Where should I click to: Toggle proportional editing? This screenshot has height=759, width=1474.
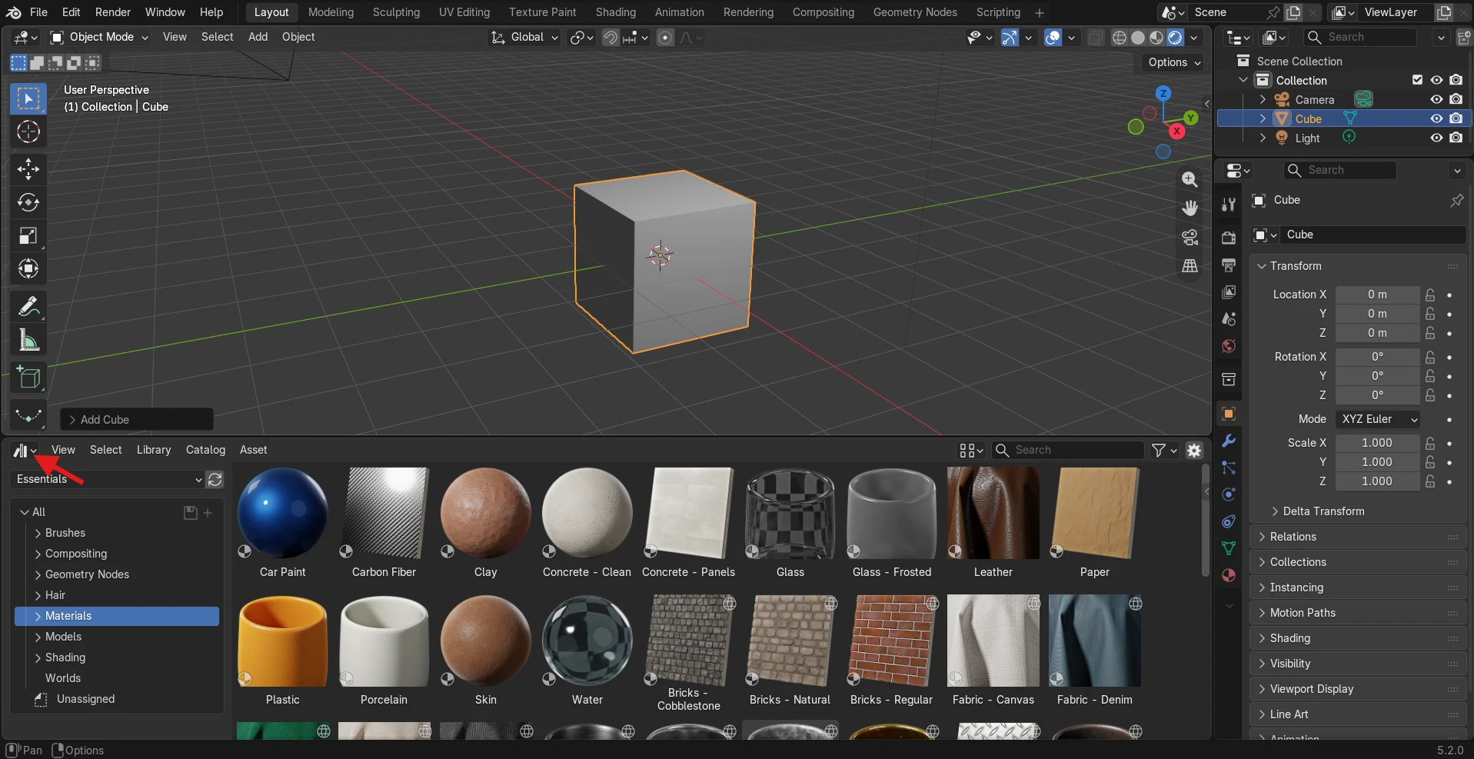pyautogui.click(x=666, y=37)
